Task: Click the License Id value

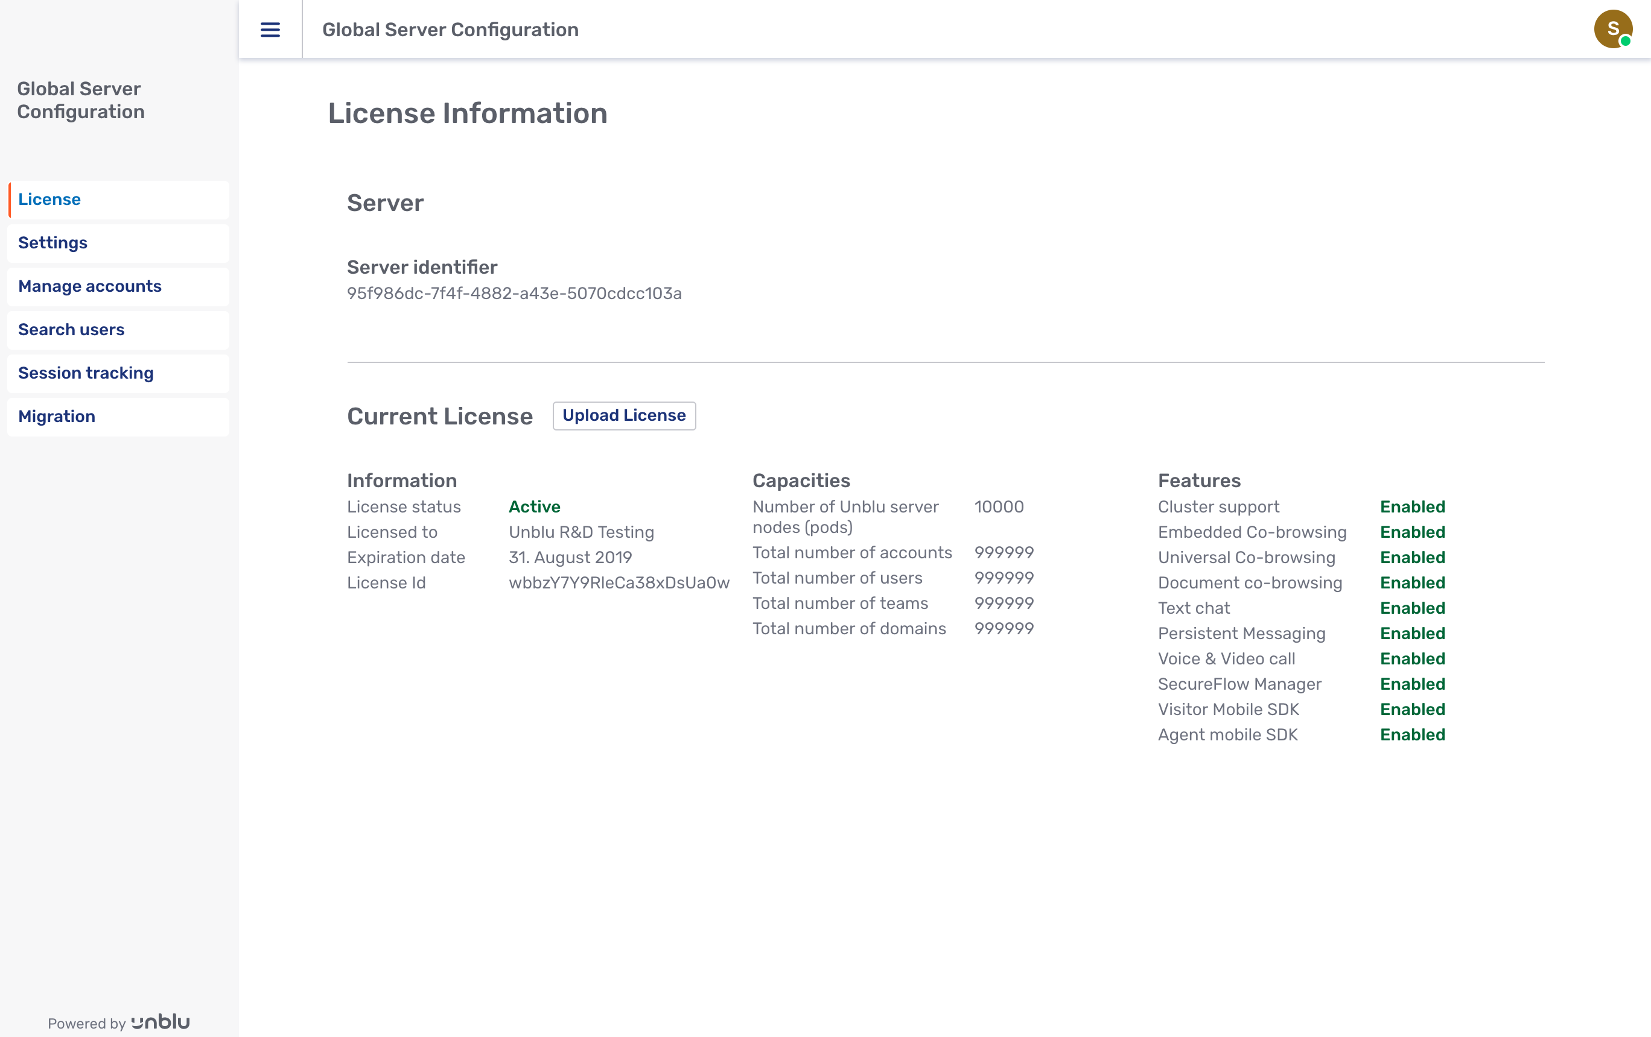Action: tap(619, 582)
